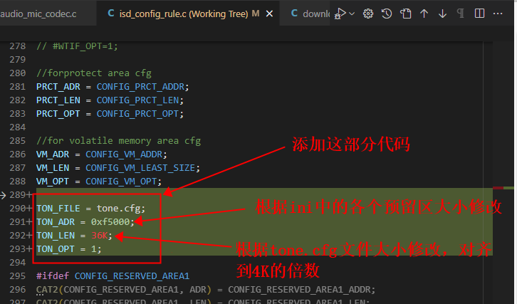Click the tone.cfg value on line 290
The width and height of the screenshot is (517, 304).
[x=118, y=209]
